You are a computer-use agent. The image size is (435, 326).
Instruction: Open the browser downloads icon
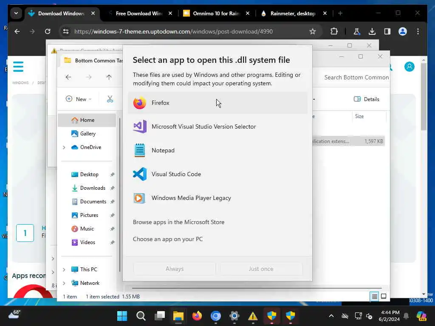[x=372, y=31]
